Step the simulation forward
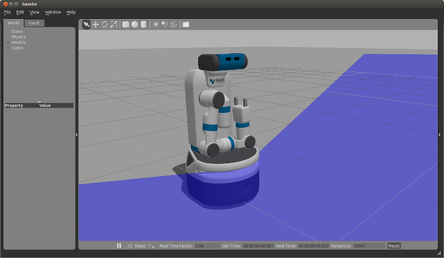 130,246
